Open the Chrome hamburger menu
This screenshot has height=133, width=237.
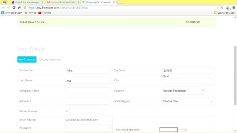click(x=234, y=8)
